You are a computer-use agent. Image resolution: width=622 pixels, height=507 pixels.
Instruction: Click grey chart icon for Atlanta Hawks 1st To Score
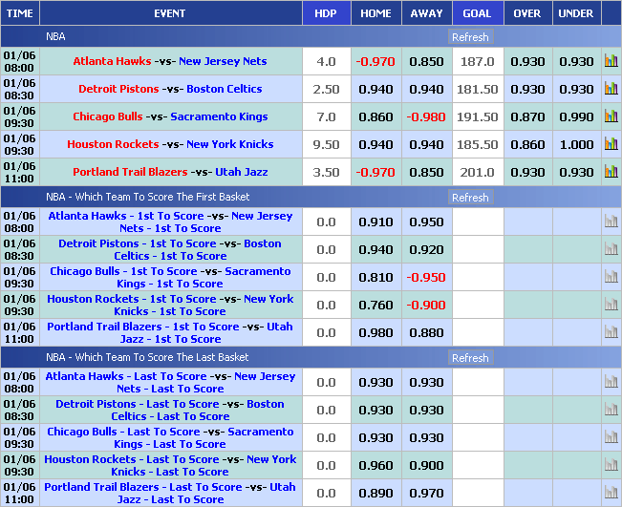[x=611, y=222]
